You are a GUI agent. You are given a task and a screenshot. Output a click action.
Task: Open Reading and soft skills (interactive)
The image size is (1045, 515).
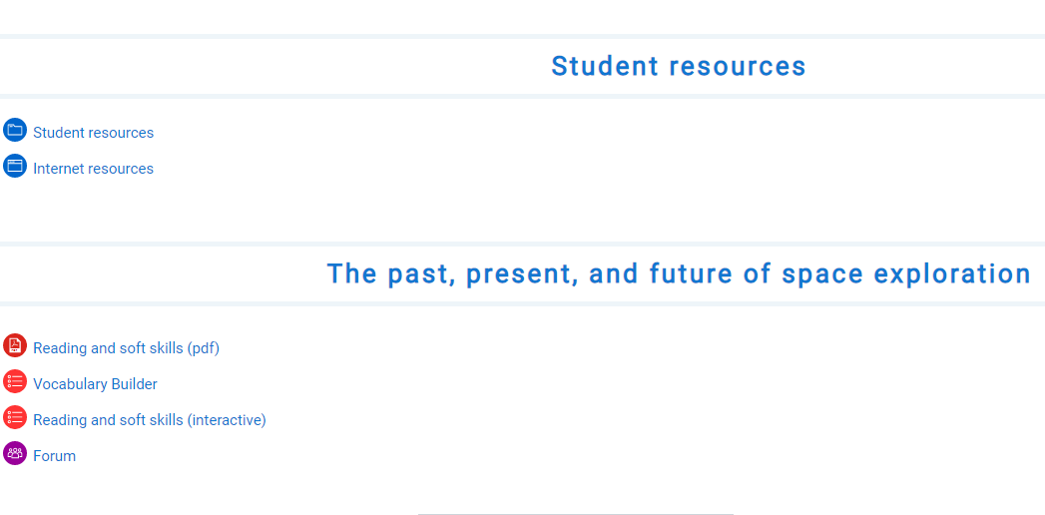(149, 420)
